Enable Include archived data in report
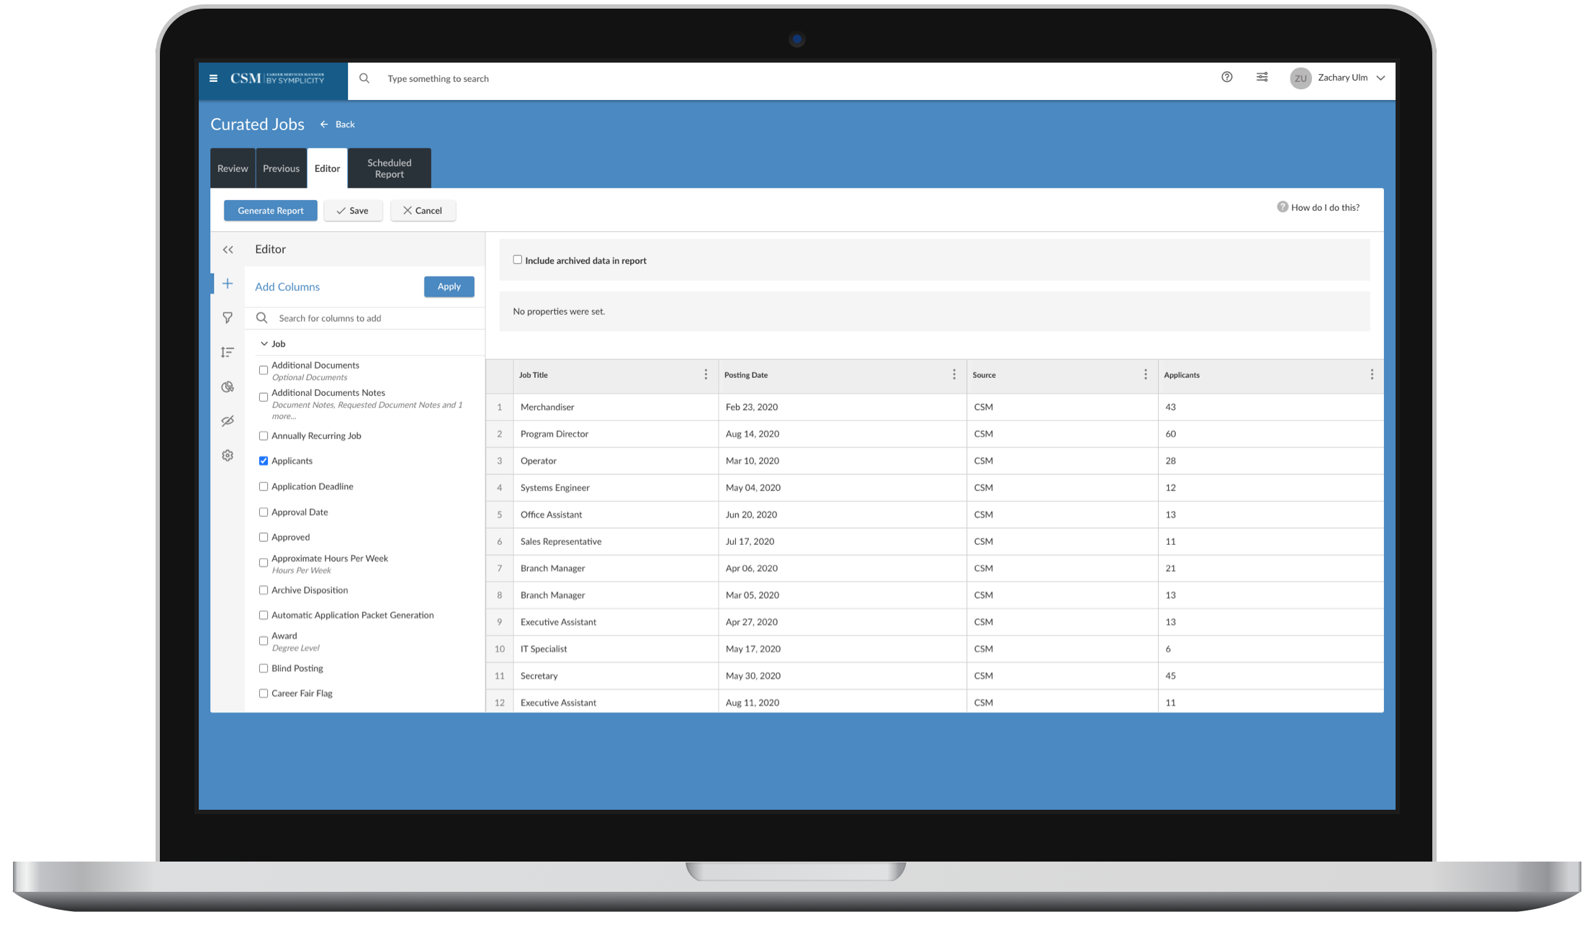The height and width of the screenshot is (935, 1590). tap(517, 260)
